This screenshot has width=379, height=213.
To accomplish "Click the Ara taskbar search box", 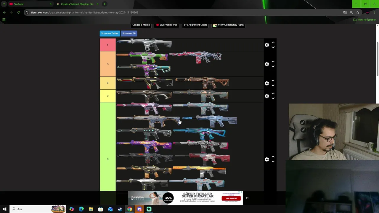I will (38, 209).
